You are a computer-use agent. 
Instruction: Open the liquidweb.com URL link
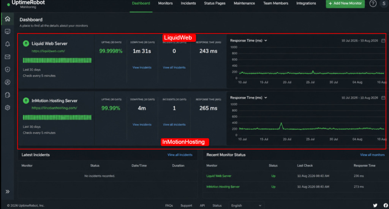click(x=48, y=51)
